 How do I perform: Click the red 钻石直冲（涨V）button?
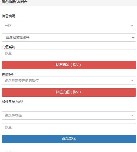69,65
